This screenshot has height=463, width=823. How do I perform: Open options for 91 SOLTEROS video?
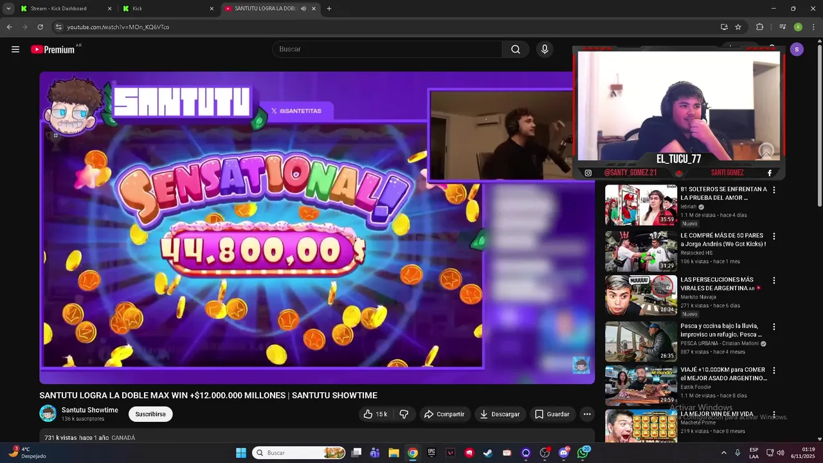click(774, 190)
